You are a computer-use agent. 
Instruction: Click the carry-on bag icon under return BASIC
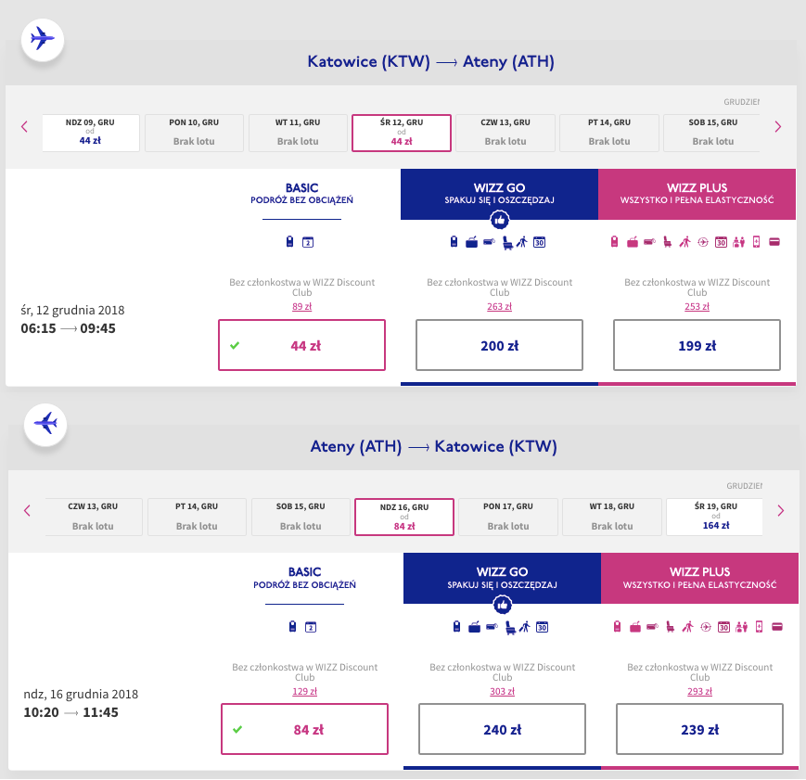pyautogui.click(x=292, y=626)
